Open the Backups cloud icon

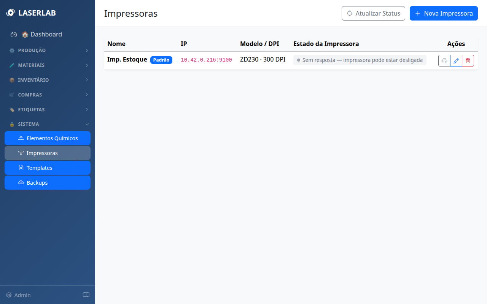21,182
